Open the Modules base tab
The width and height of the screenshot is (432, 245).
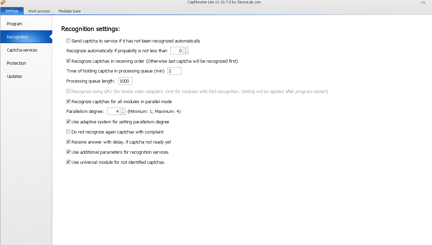pos(69,11)
